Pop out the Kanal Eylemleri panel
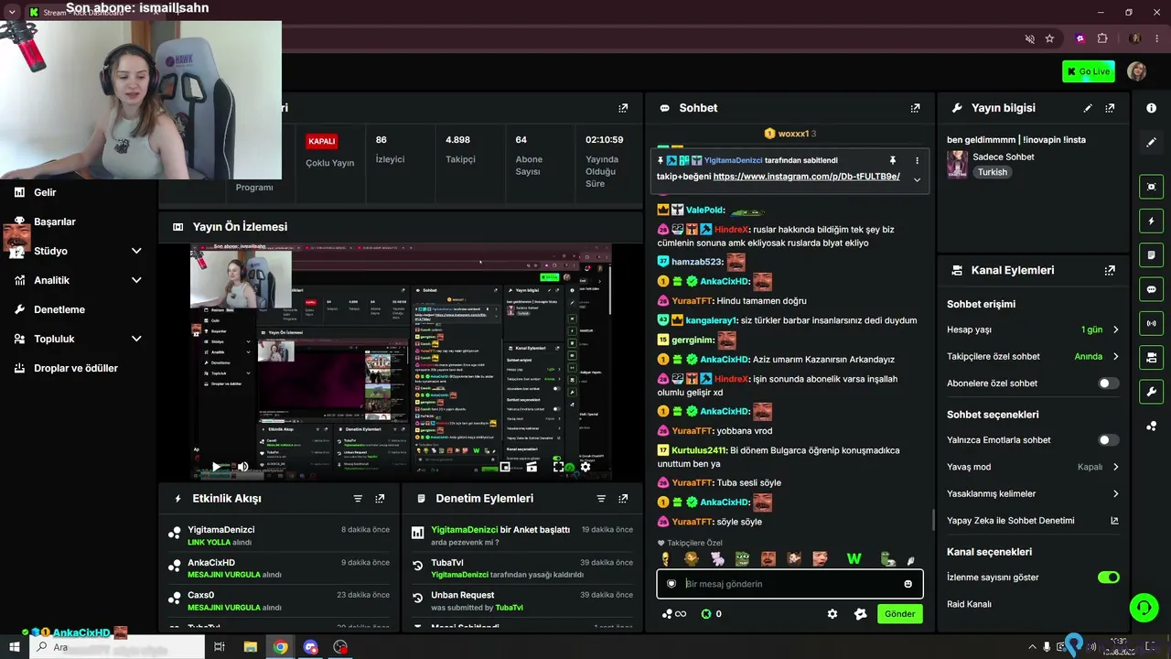 [x=1110, y=271]
